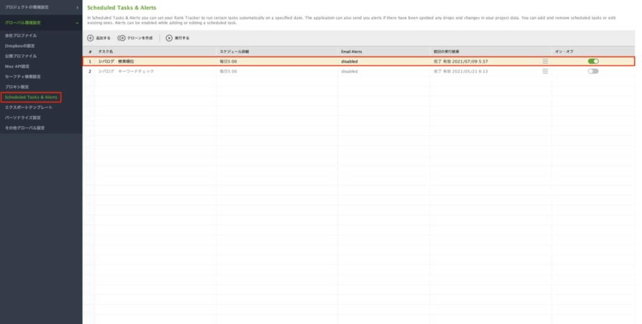Select Scheduled Tasks & Alerts in the sidebar

coord(31,97)
